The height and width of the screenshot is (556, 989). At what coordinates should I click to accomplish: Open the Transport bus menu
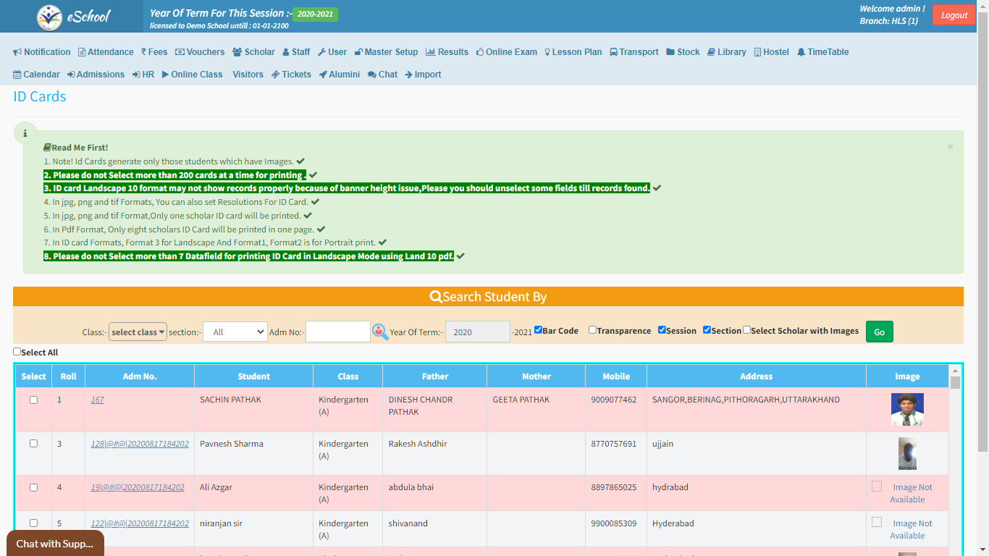(x=634, y=52)
